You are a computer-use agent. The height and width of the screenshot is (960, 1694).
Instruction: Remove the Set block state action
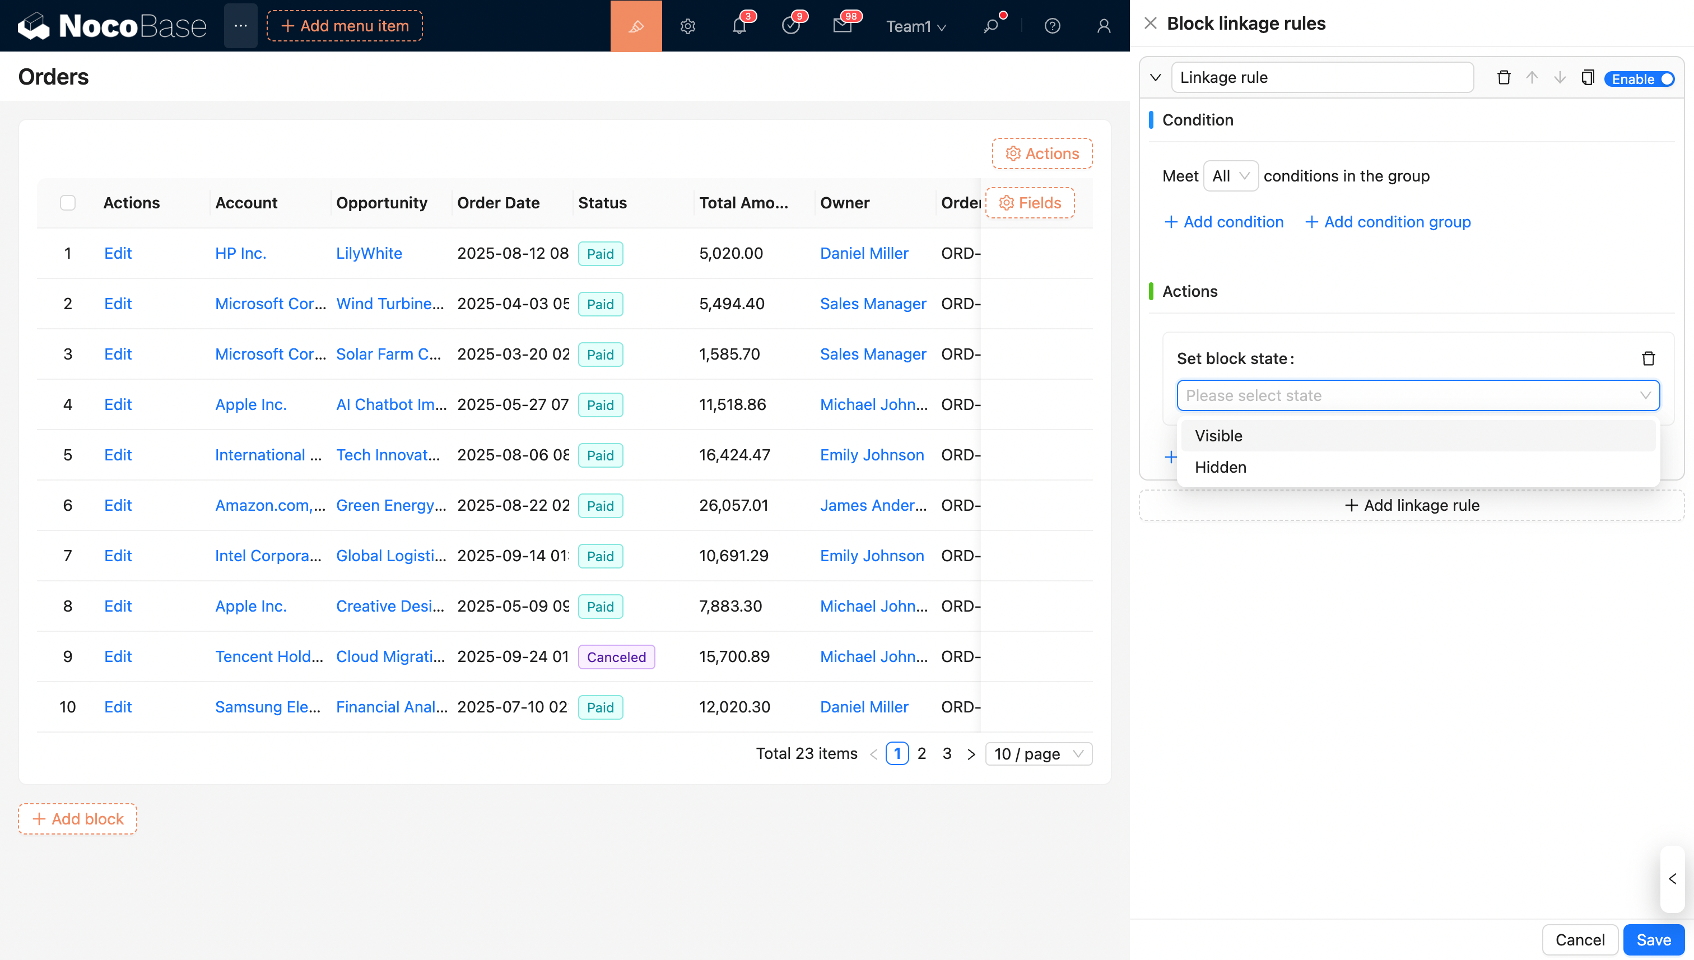[1648, 358]
